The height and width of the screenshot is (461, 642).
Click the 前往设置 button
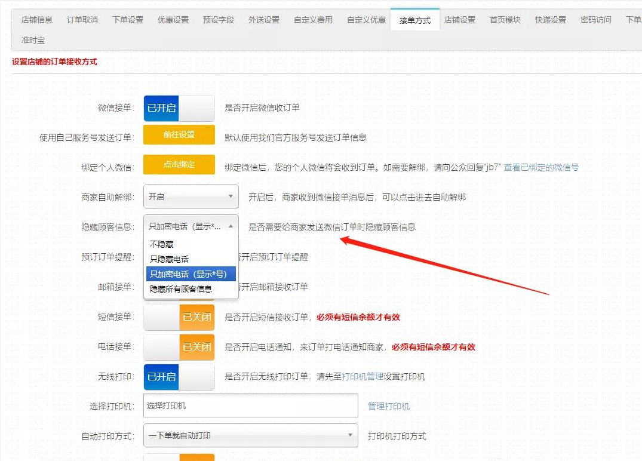click(178, 135)
